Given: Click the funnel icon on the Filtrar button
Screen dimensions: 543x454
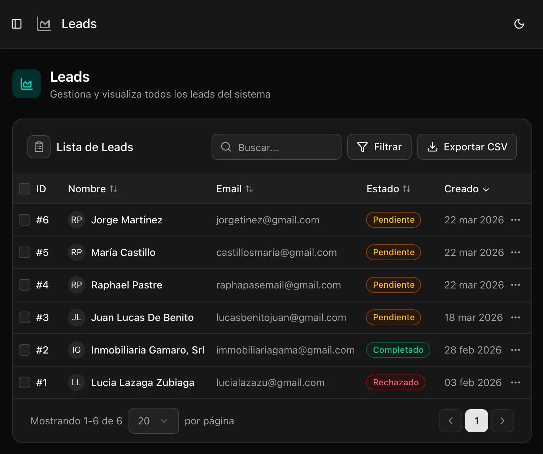Looking at the screenshot, I should pyautogui.click(x=362, y=147).
